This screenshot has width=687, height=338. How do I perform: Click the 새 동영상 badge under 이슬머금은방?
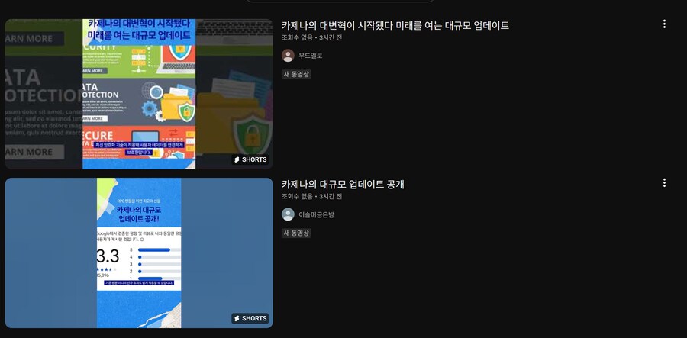pos(296,233)
